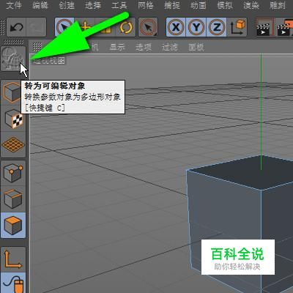The height and width of the screenshot is (293, 293).
Task: Open the 文件 menu
Action: click(14, 5)
